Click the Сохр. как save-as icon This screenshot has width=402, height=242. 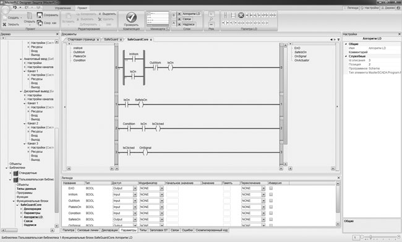tap(40, 23)
